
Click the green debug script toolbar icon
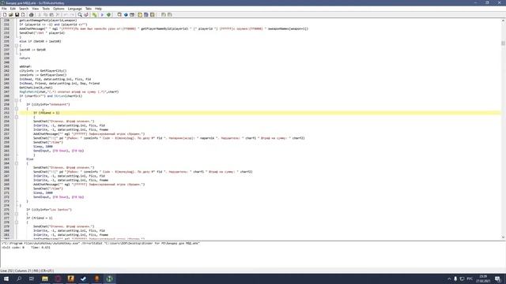point(109,14)
